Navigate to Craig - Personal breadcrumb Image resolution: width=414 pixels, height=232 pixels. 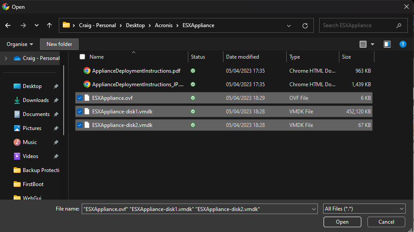coord(97,25)
